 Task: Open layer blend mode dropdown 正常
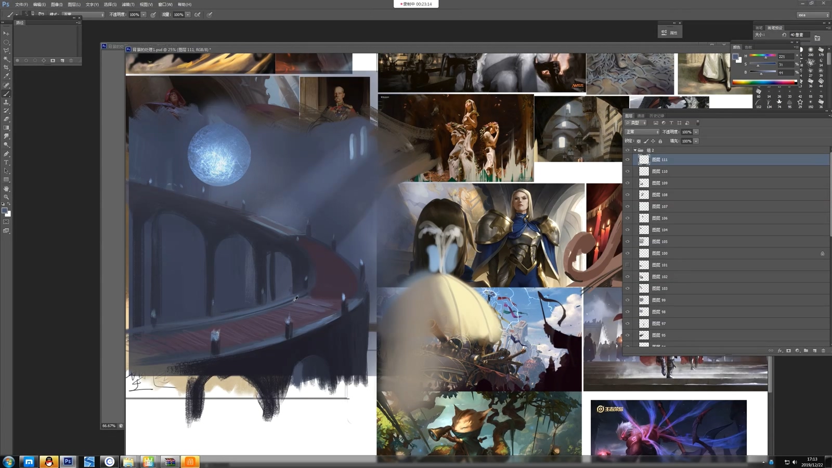[x=642, y=132]
